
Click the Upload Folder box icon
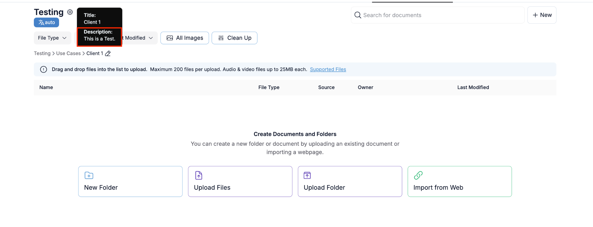(x=307, y=176)
